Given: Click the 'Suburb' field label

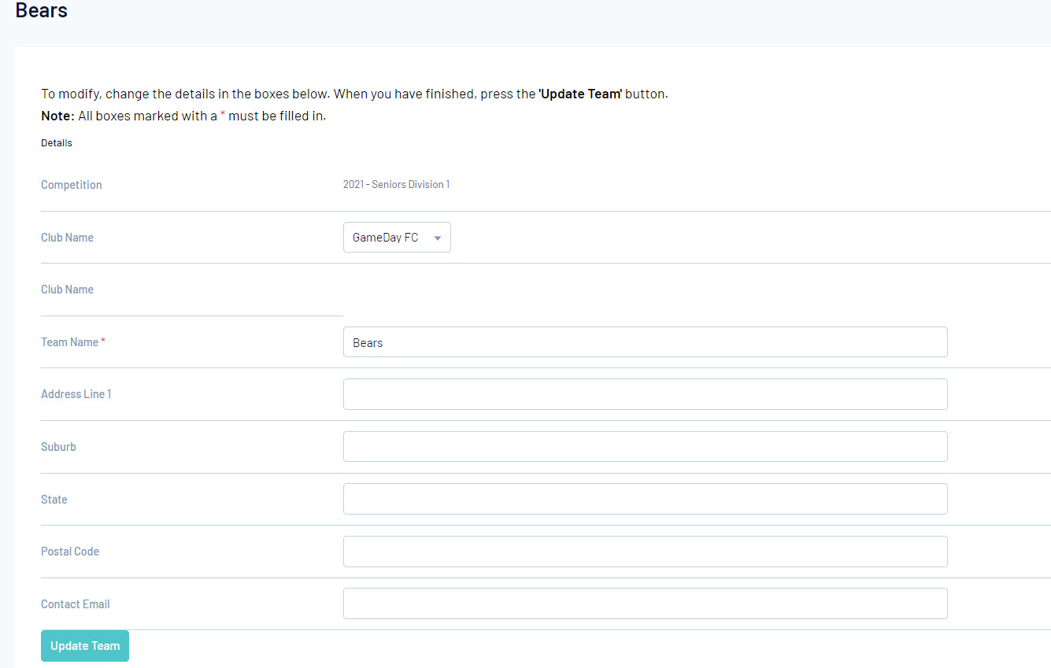Looking at the screenshot, I should click(58, 447).
